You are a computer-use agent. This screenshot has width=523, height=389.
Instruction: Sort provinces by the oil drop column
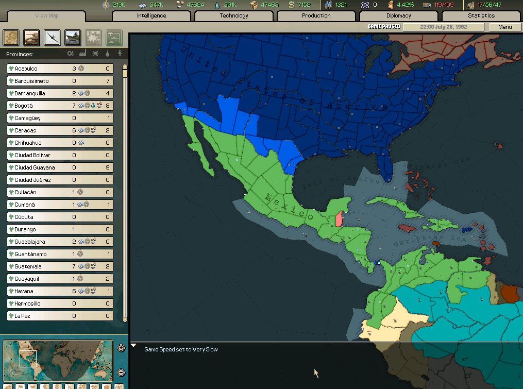pos(107,54)
